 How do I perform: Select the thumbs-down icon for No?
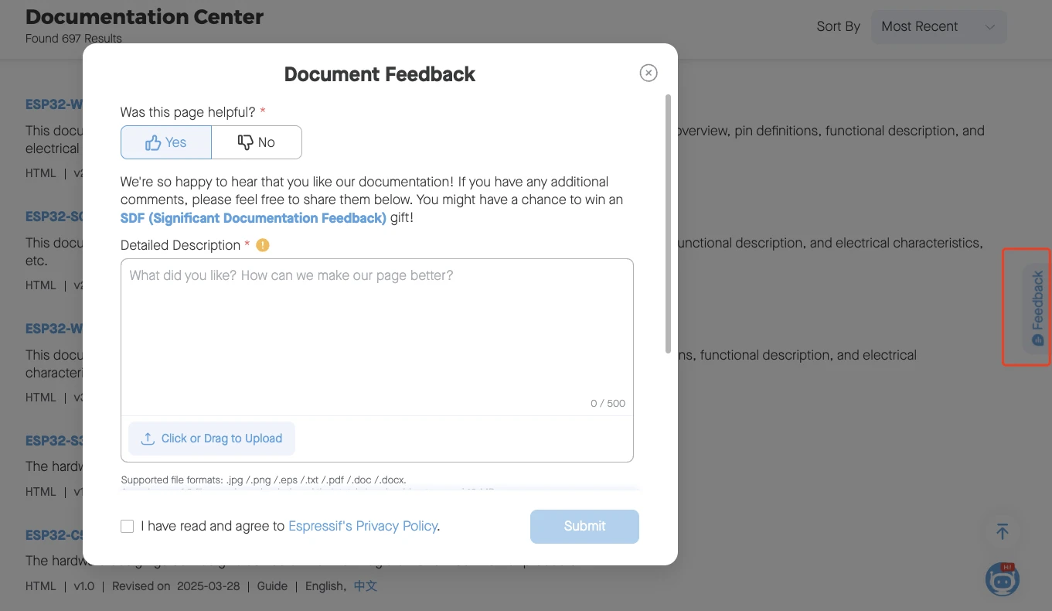pos(245,142)
